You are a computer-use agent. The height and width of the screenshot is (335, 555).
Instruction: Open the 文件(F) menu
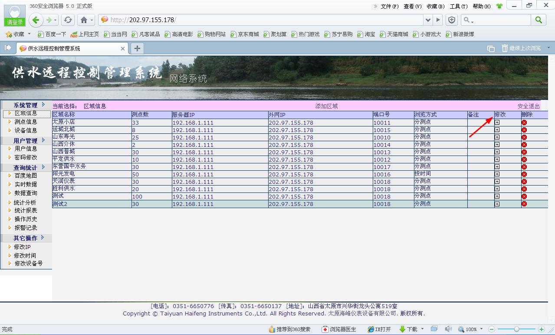pyautogui.click(x=389, y=7)
